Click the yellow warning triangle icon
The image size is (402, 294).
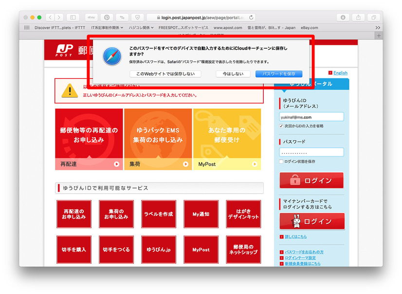70,91
